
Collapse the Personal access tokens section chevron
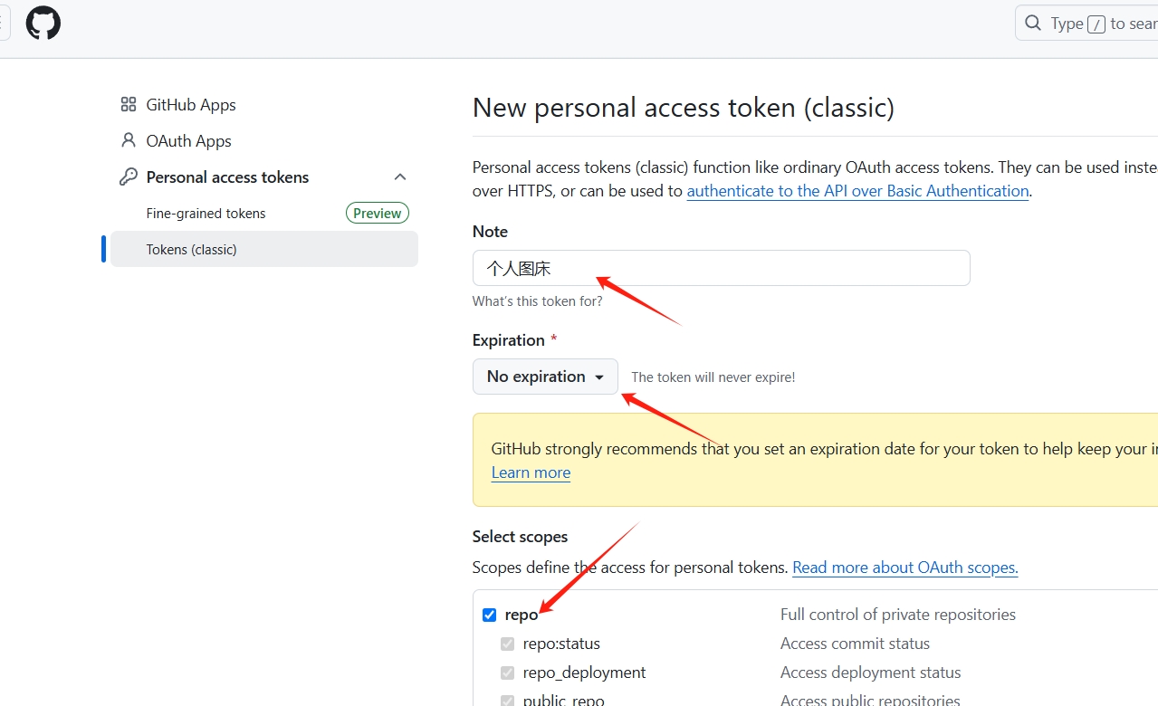pos(400,177)
